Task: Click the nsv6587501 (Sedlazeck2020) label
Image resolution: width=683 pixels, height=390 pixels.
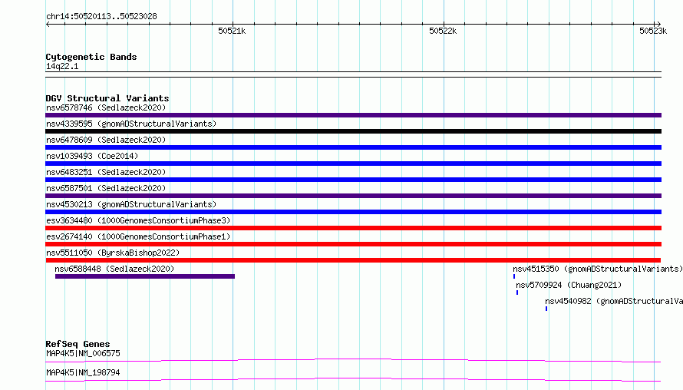Action: tap(106, 188)
